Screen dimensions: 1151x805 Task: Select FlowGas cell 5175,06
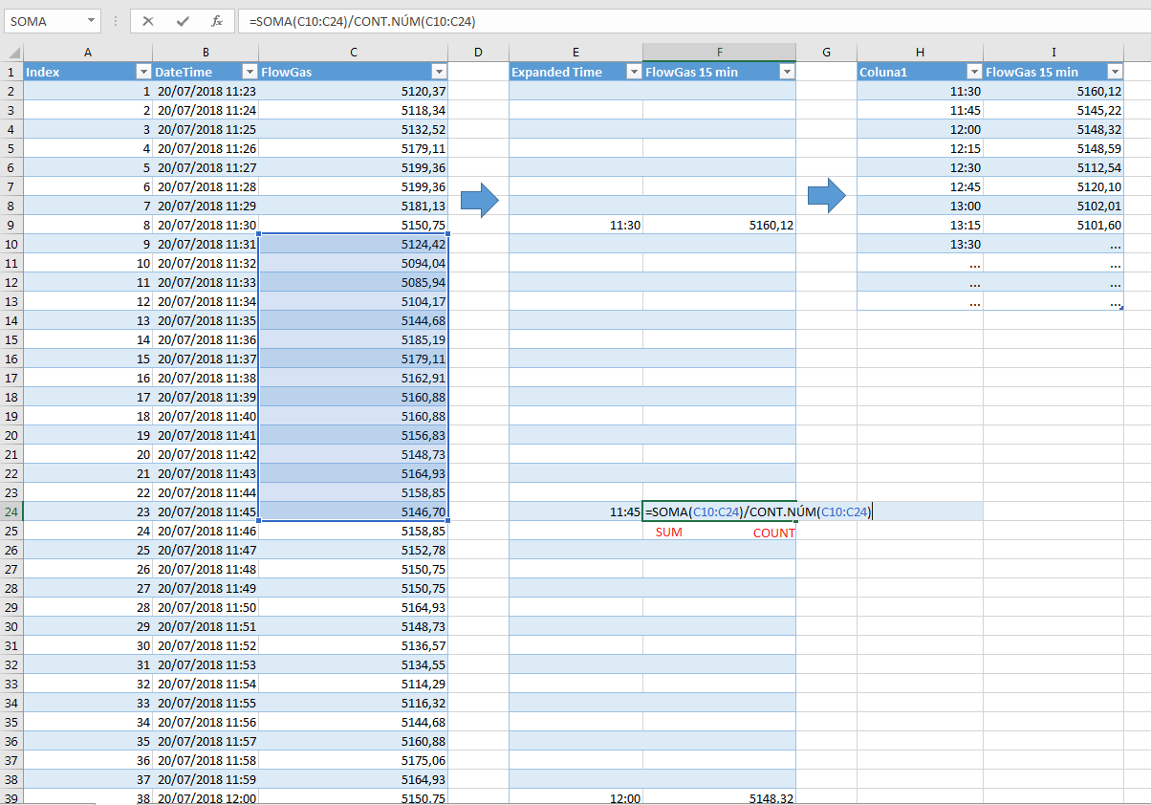point(354,760)
